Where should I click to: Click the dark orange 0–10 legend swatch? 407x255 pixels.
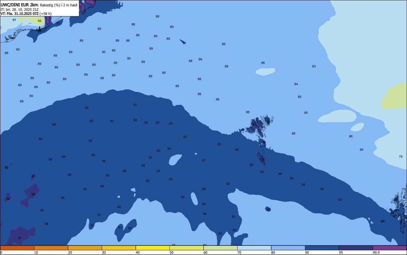(x=17, y=248)
